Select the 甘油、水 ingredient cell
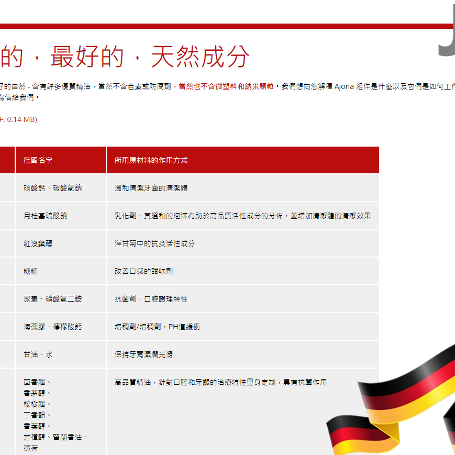This screenshot has height=455, width=455. (38, 354)
